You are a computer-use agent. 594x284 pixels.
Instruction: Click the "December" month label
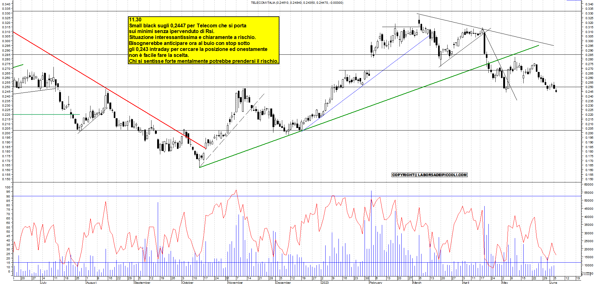coord(283,282)
